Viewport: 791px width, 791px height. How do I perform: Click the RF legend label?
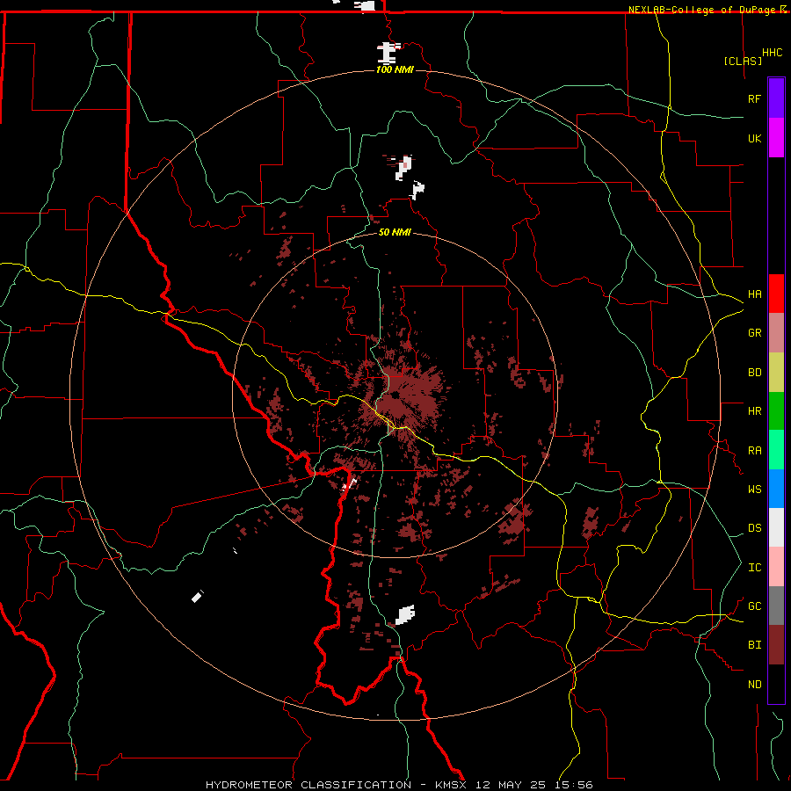(x=754, y=98)
